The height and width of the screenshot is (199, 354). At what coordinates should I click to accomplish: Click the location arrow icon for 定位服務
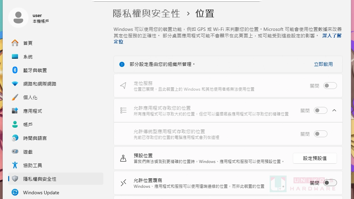(123, 86)
